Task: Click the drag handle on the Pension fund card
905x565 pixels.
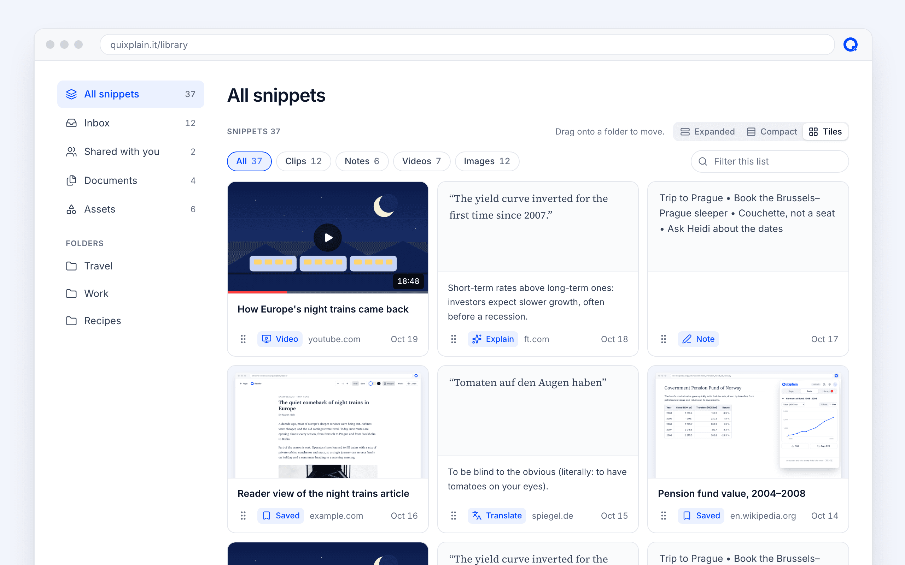Action: tap(664, 516)
